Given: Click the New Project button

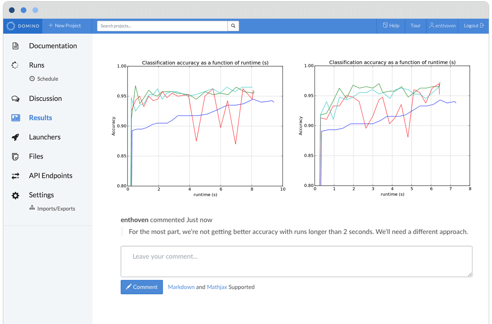Looking at the screenshot, I should click(65, 26).
